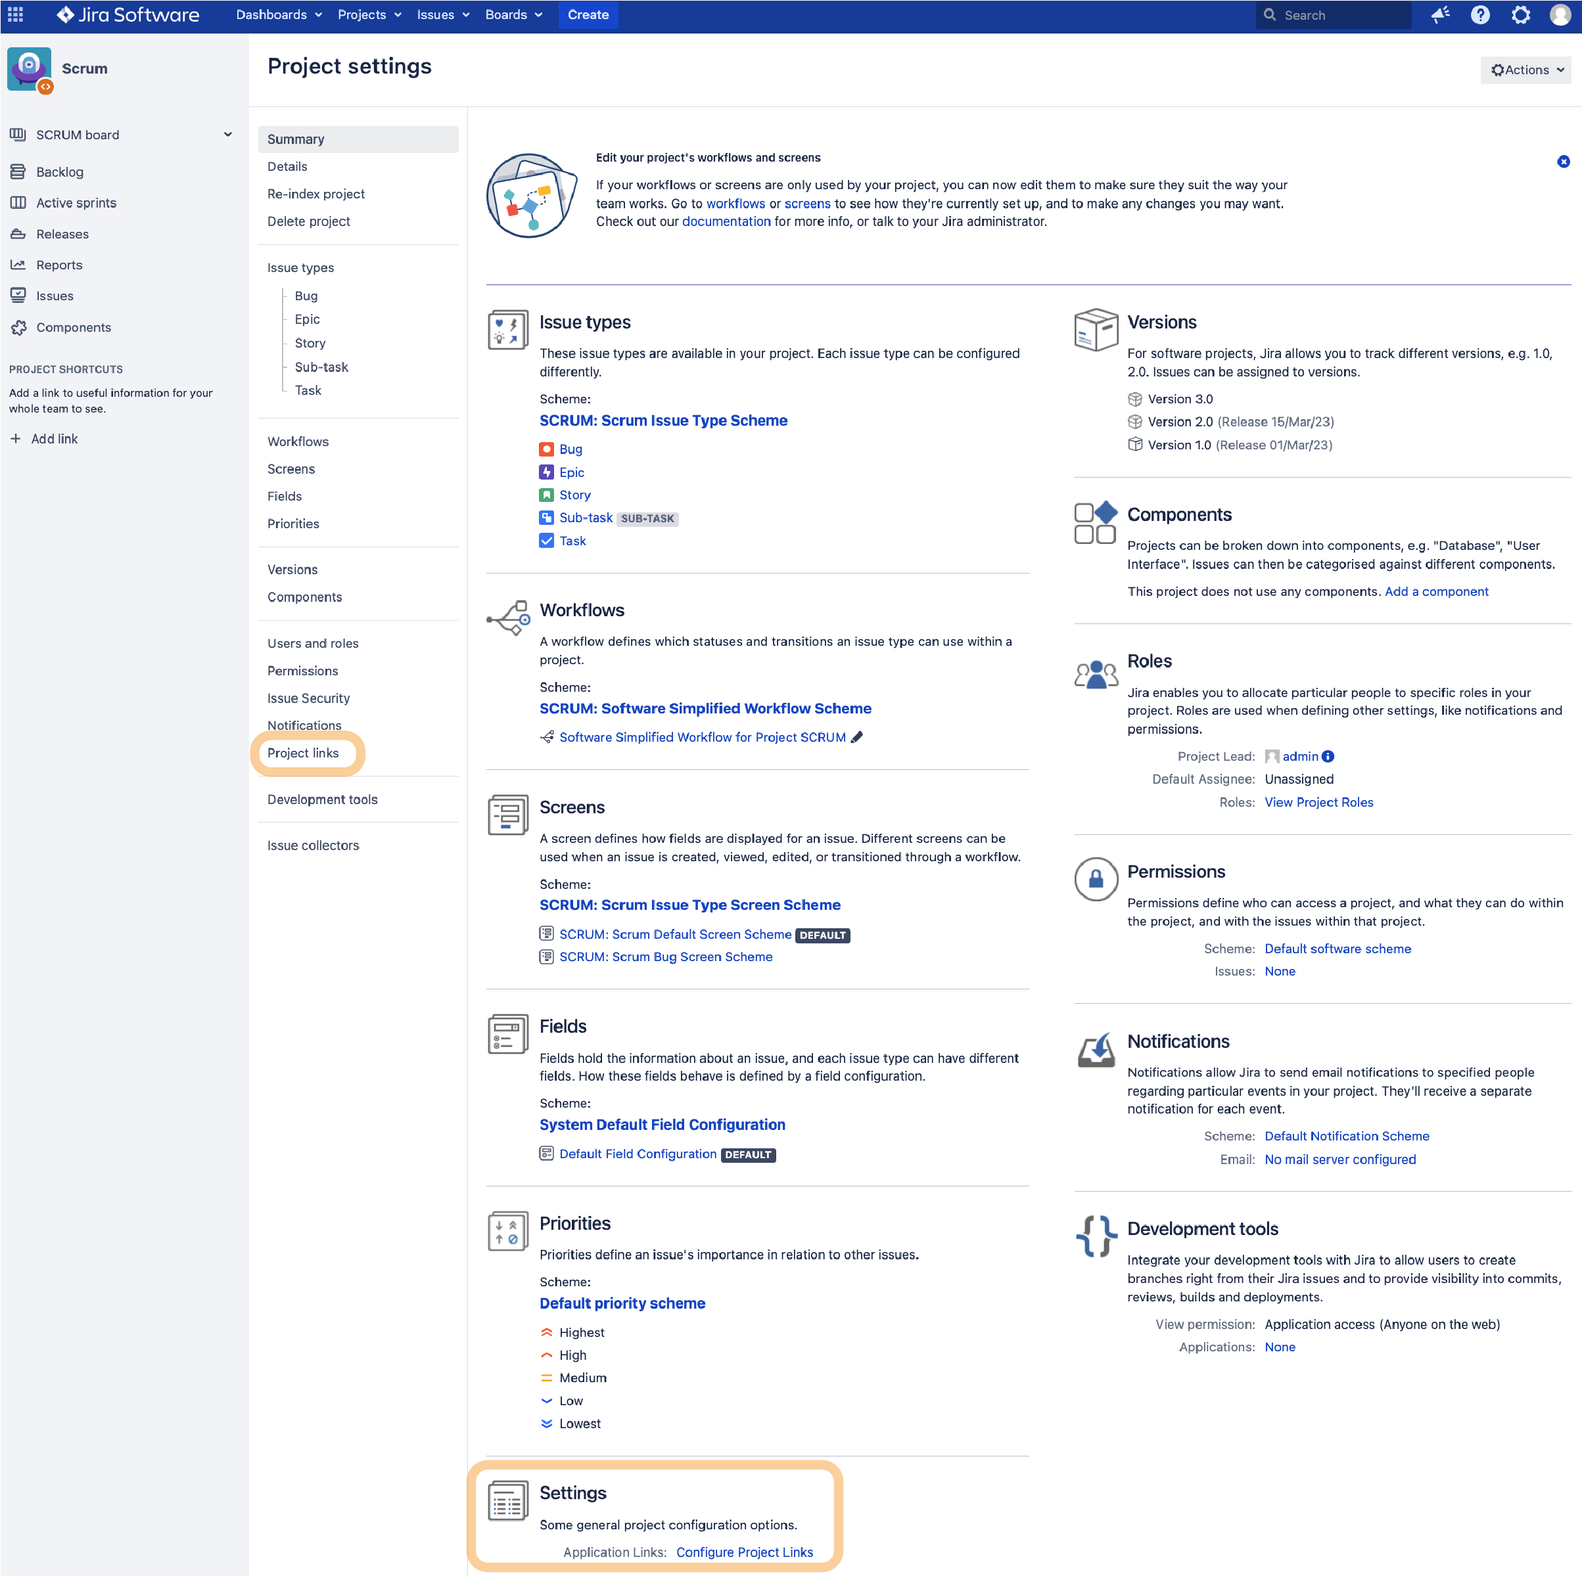Click the Jira Software logo
Screen dimensions: 1582x1576
[127, 14]
